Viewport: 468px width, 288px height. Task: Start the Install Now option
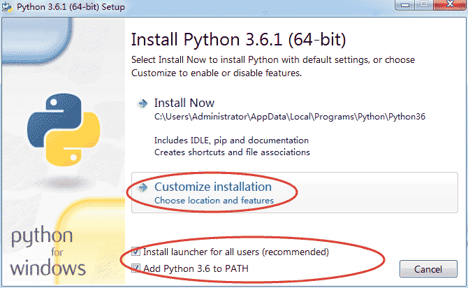pyautogui.click(x=184, y=103)
